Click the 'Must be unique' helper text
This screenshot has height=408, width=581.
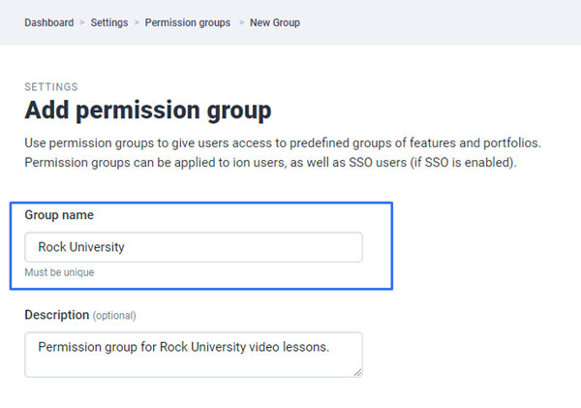[59, 272]
